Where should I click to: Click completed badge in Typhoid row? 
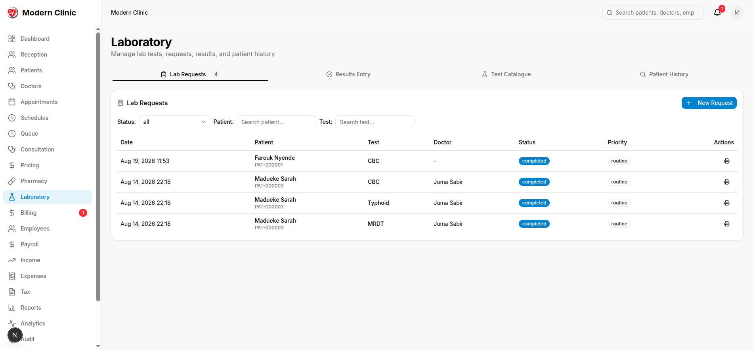[x=534, y=203]
